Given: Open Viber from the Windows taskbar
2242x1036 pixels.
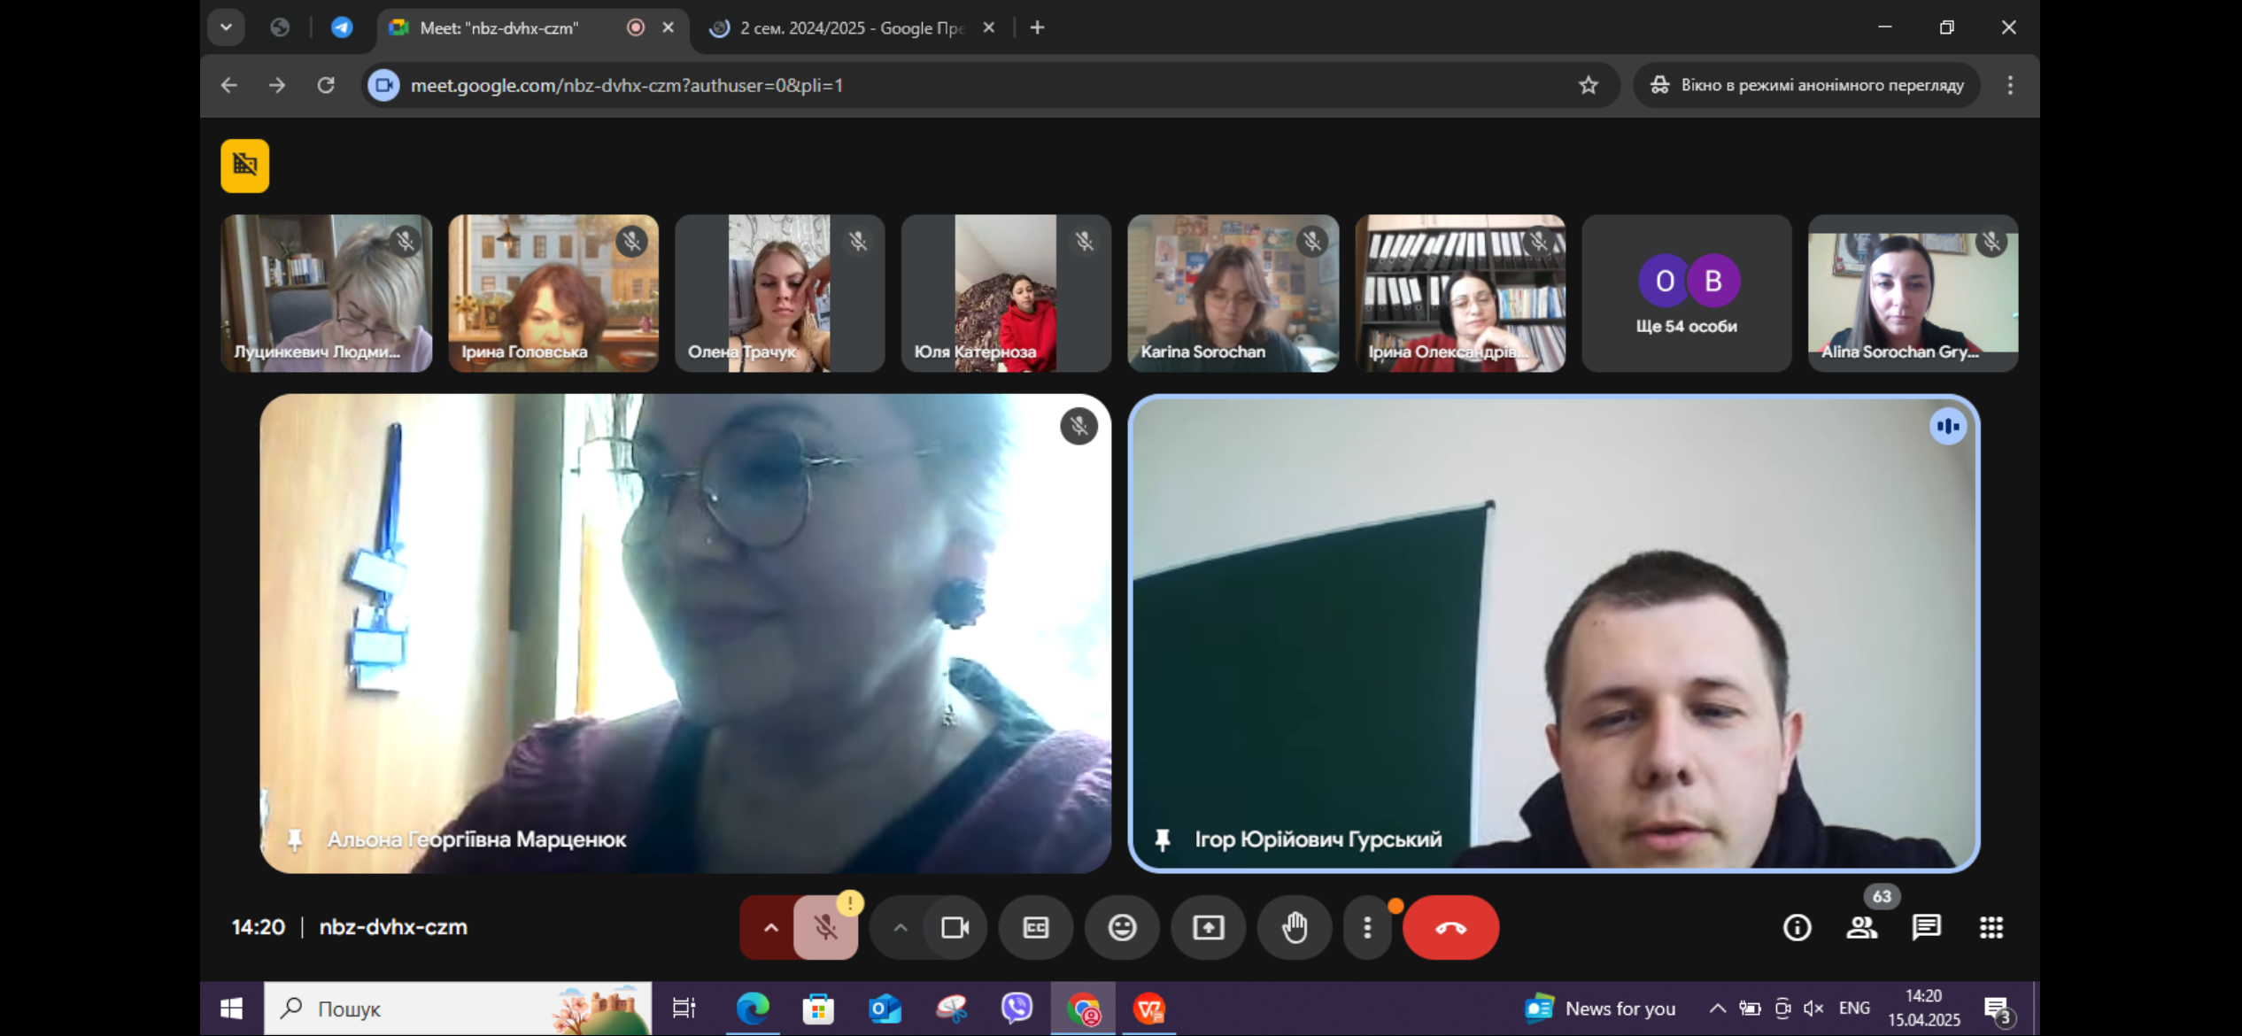Looking at the screenshot, I should point(1017,1008).
